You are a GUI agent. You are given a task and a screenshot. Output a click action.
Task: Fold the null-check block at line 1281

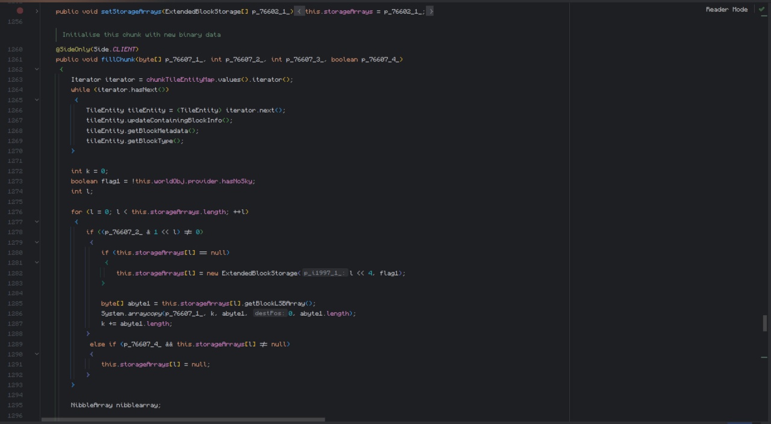37,263
